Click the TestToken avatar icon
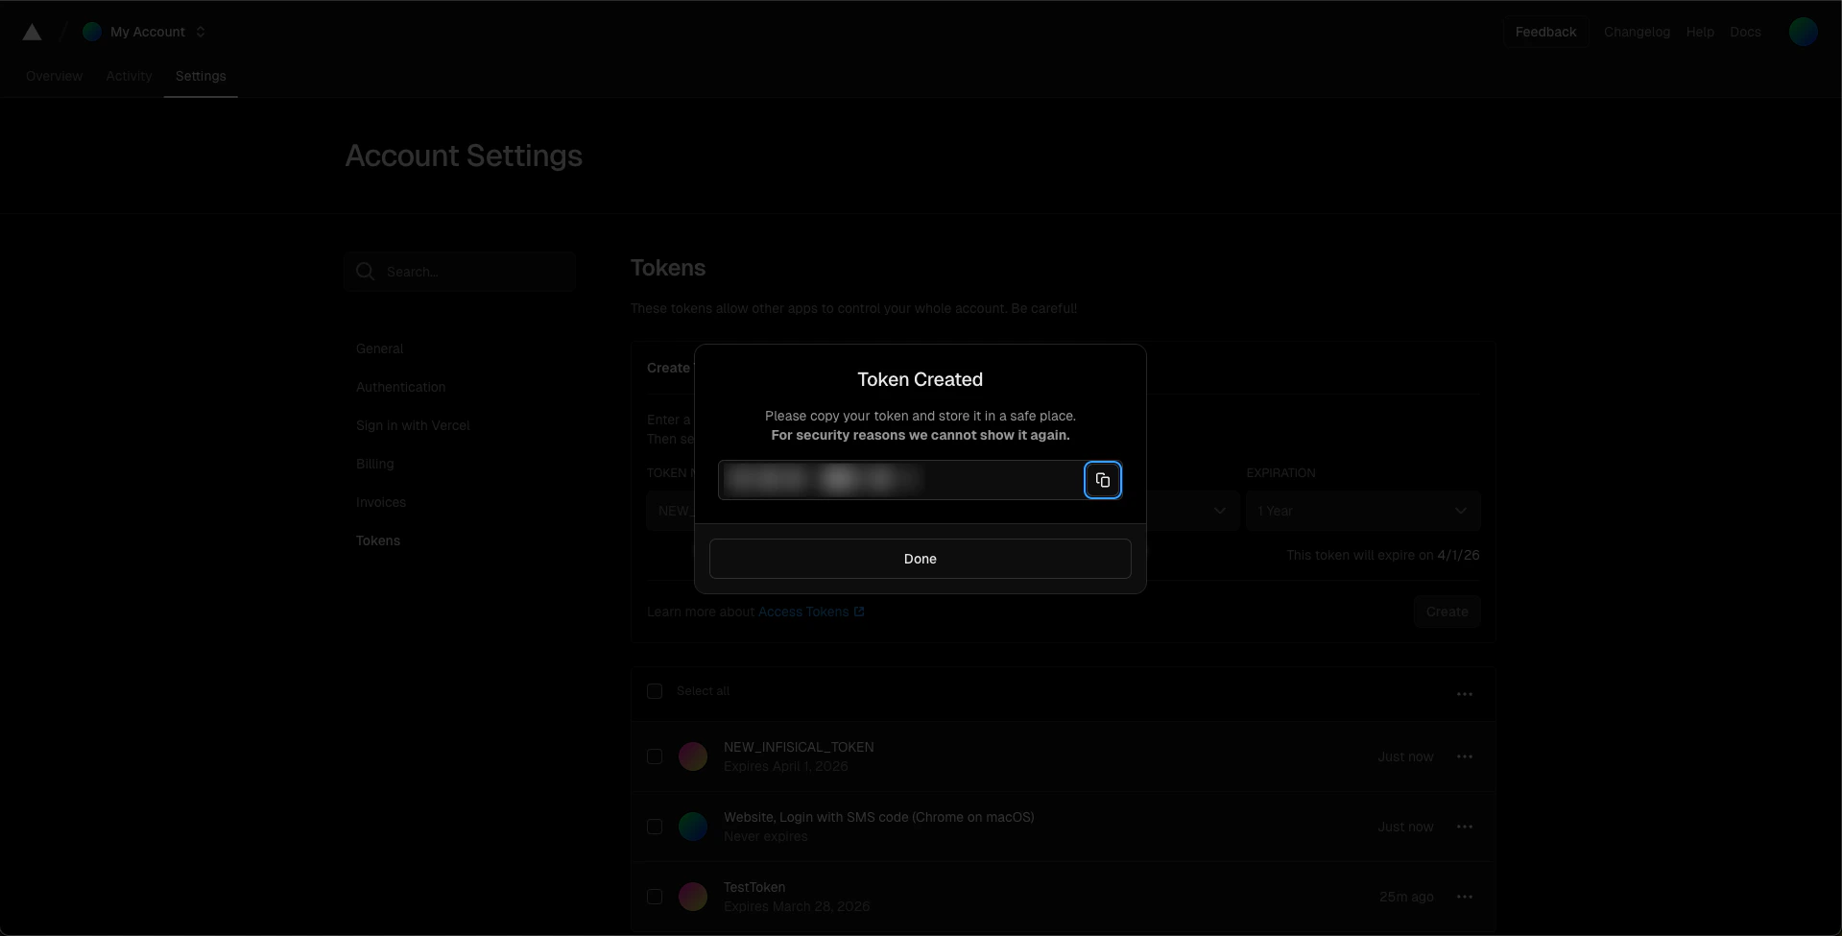 coord(693,897)
